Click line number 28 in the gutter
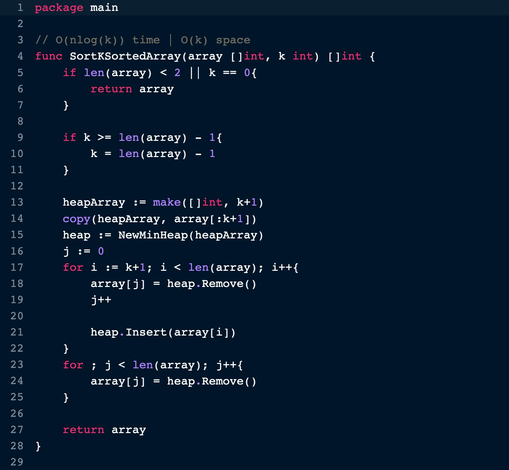The image size is (509, 470). click(x=17, y=446)
